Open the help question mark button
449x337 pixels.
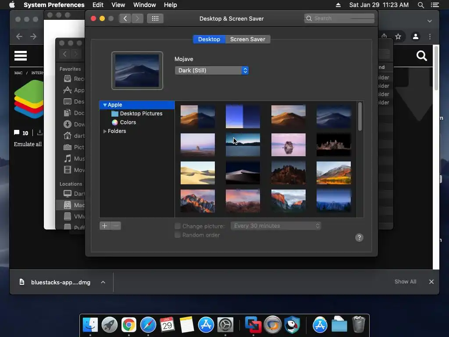(359, 237)
